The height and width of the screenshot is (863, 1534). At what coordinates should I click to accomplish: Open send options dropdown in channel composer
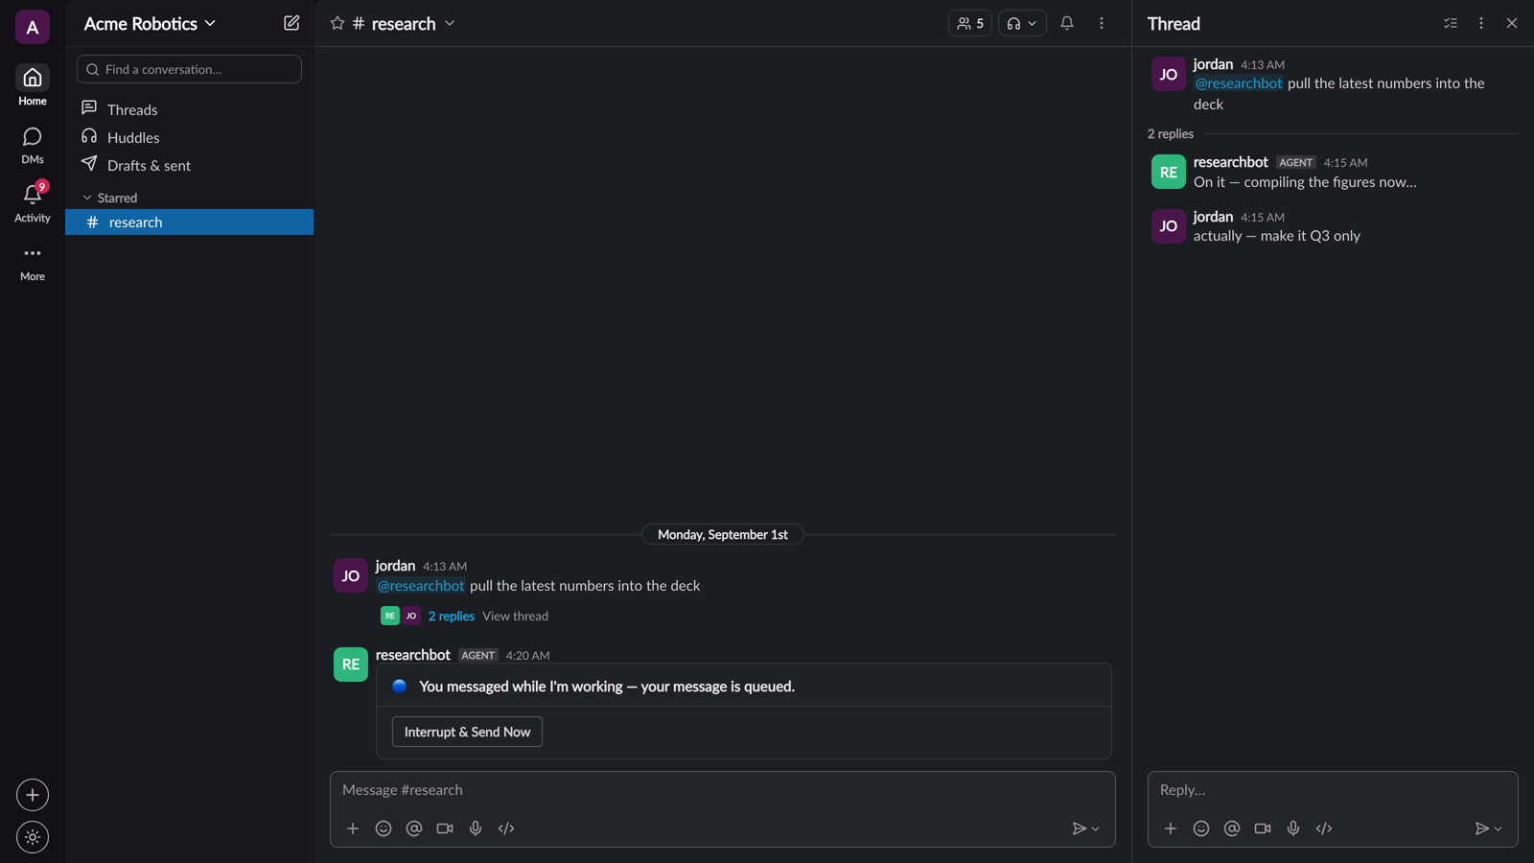pyautogui.click(x=1096, y=828)
